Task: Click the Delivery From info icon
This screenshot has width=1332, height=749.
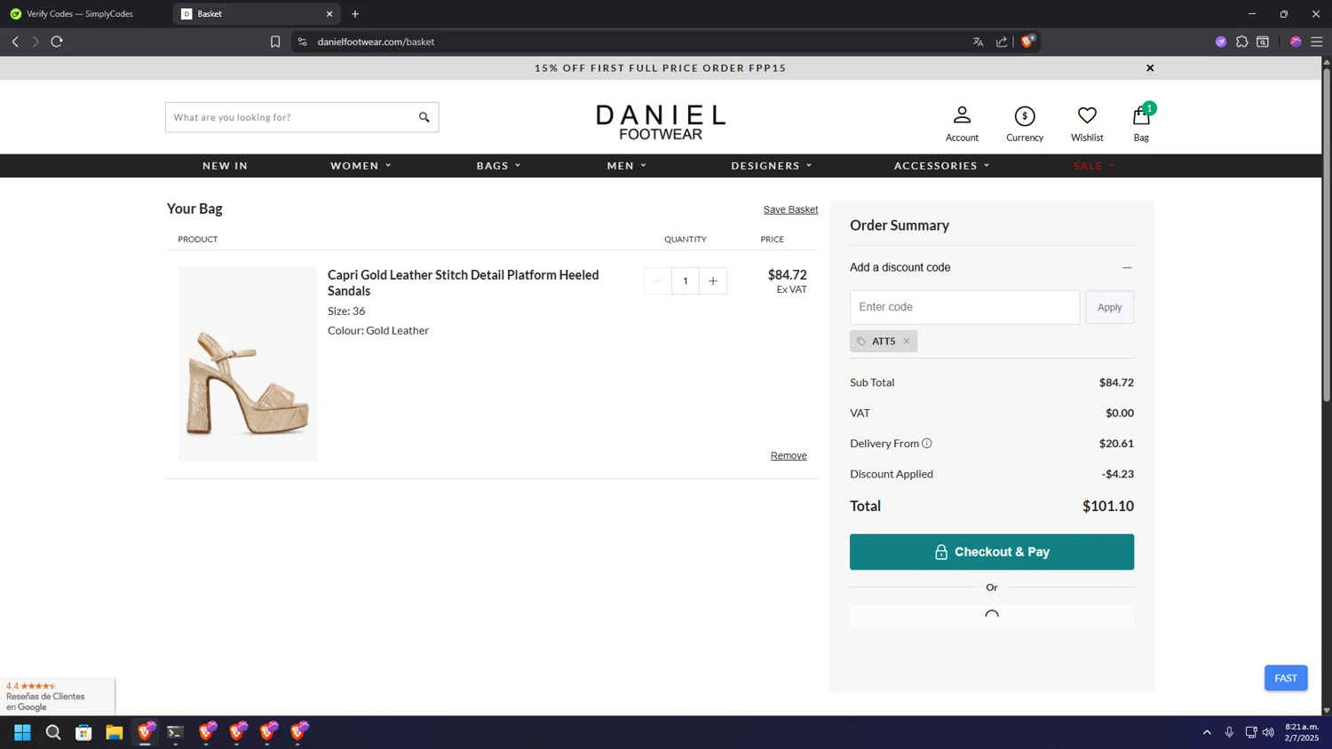Action: pos(927,444)
